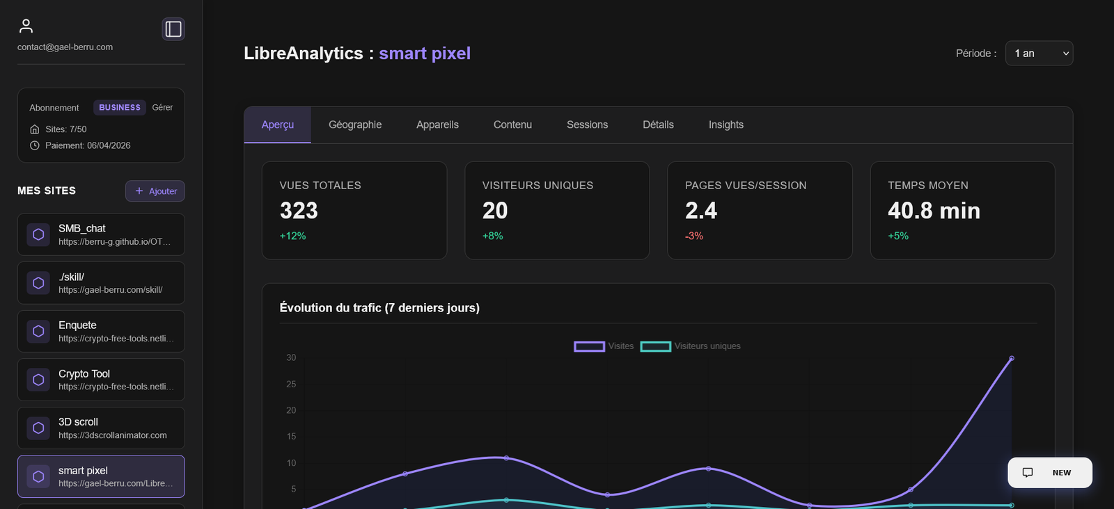Screen dimensions: 1114x509
Task: Click the Gérer subscription link
Action: (162, 108)
